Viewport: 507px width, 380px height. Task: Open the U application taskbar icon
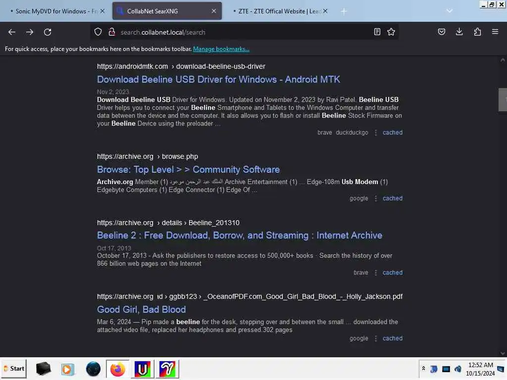143,369
